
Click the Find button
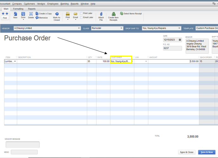coord(5,18)
